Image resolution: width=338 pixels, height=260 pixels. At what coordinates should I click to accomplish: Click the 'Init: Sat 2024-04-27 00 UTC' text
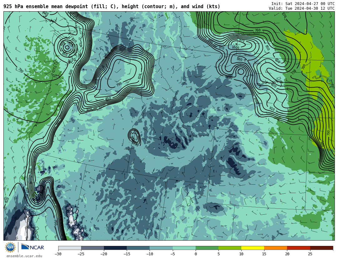[303, 4]
